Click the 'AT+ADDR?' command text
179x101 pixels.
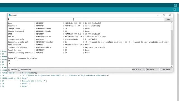point(40,45)
